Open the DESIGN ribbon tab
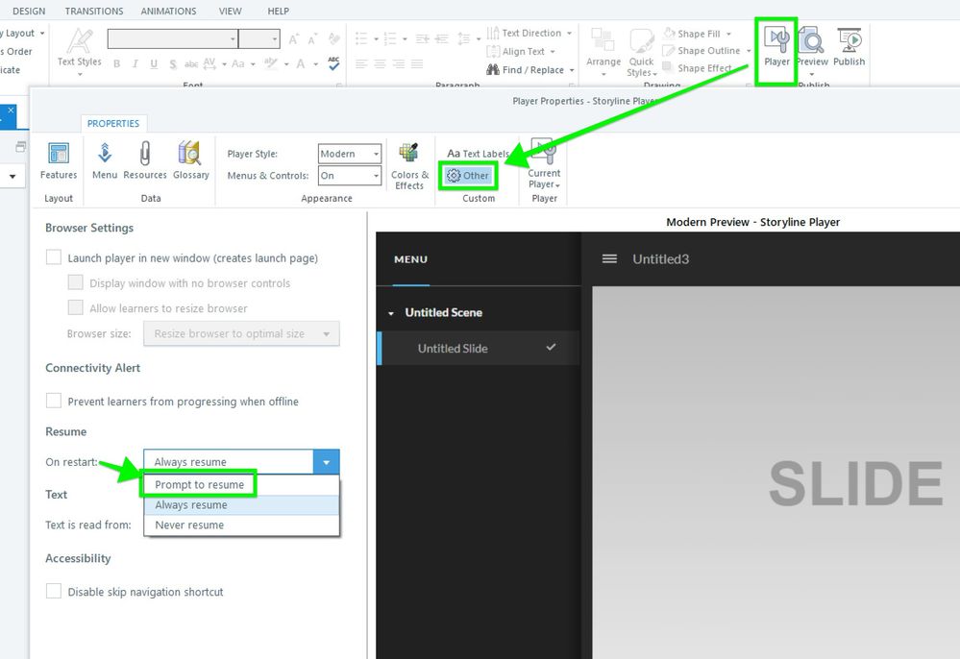 (29, 11)
